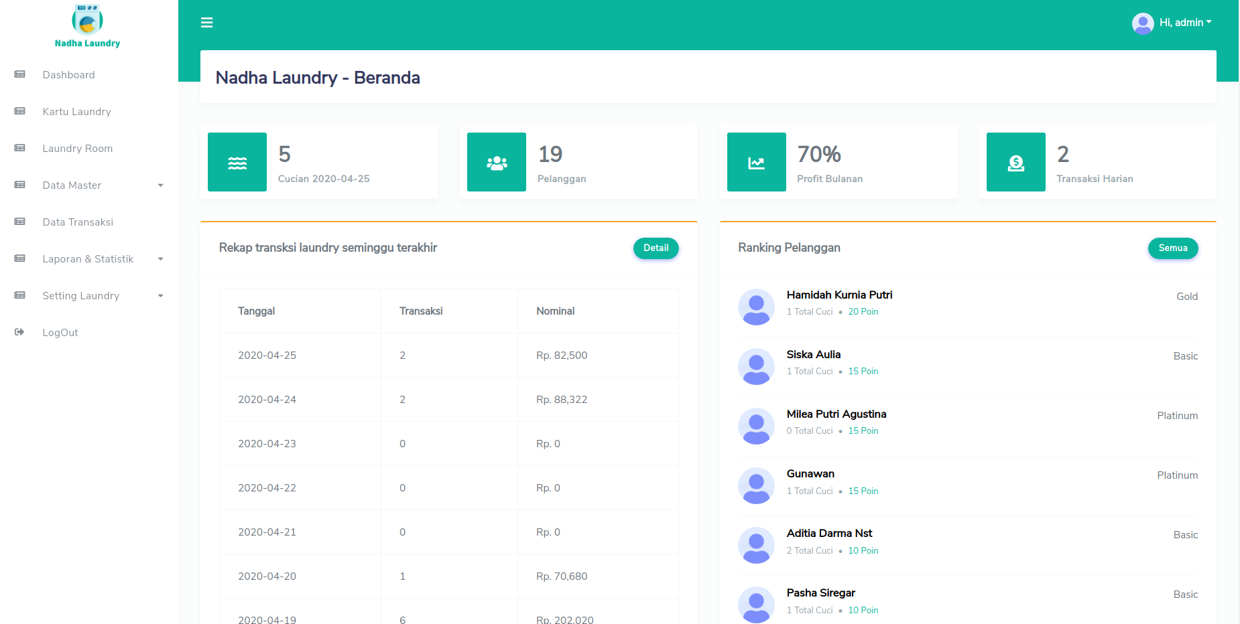
Task: Click the Laundry Room sidebar icon
Action: pyautogui.click(x=20, y=148)
